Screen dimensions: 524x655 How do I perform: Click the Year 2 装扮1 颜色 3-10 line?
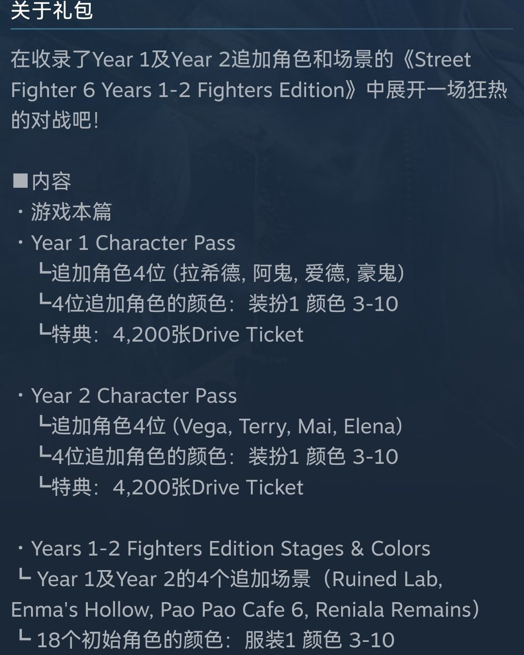218,457
